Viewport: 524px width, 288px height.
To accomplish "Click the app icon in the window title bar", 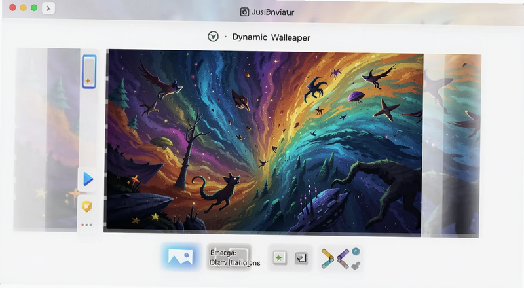I will [244, 12].
